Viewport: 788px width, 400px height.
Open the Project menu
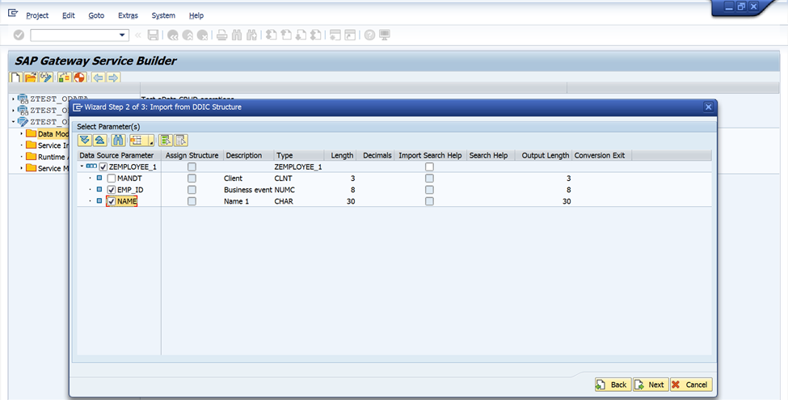pyautogui.click(x=37, y=15)
